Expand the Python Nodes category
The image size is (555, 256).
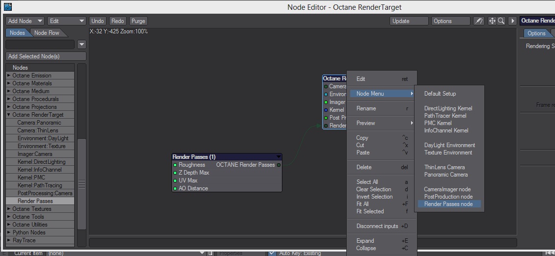pyautogui.click(x=9, y=232)
